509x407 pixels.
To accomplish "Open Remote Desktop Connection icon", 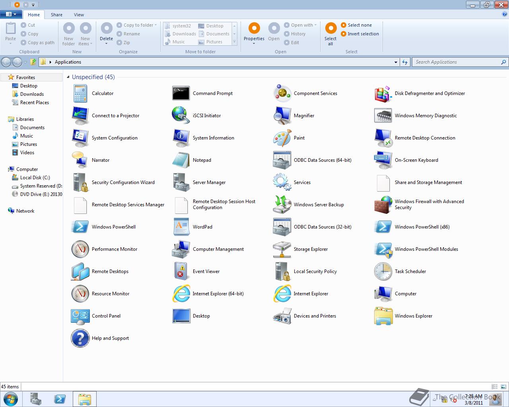I will tap(383, 138).
